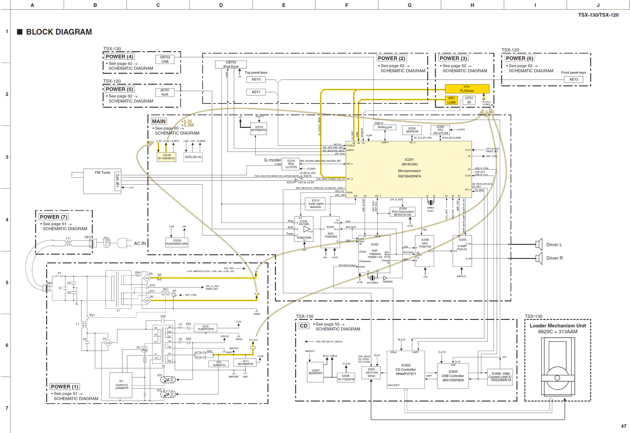
Task: Click the POWER (1) section label
Action: click(x=65, y=387)
